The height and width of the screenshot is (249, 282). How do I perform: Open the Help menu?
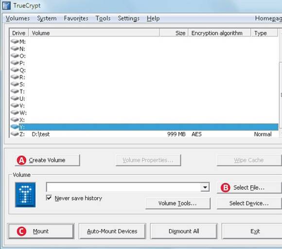click(x=153, y=18)
